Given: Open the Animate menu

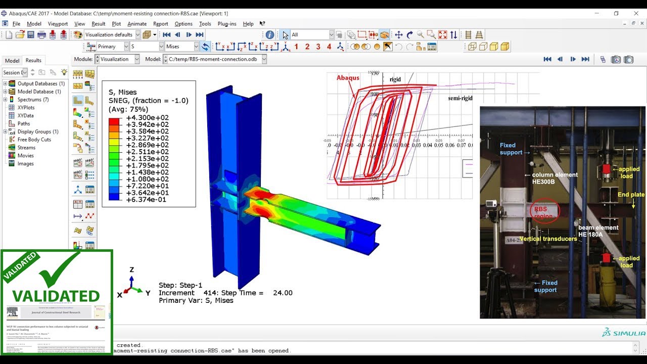Looking at the screenshot, I should tap(137, 24).
